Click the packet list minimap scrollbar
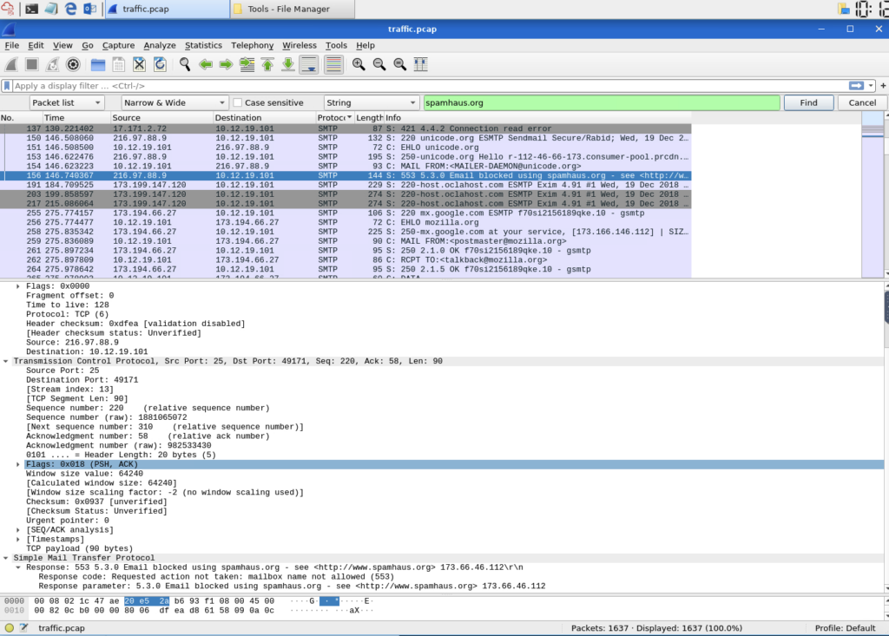 pos(872,194)
